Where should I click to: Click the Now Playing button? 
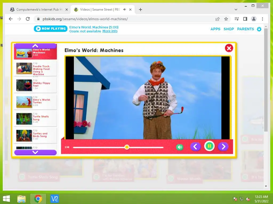pos(50,29)
